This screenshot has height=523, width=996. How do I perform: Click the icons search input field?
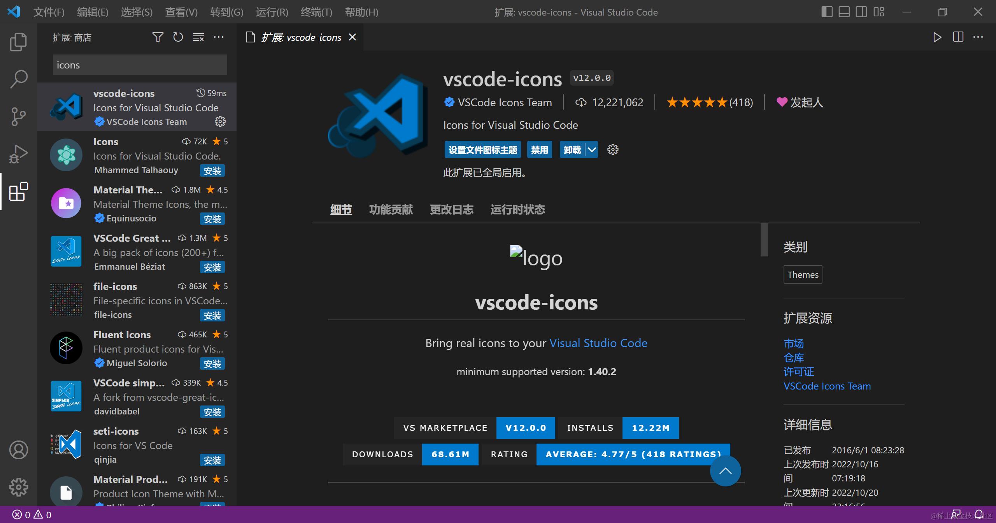point(139,65)
